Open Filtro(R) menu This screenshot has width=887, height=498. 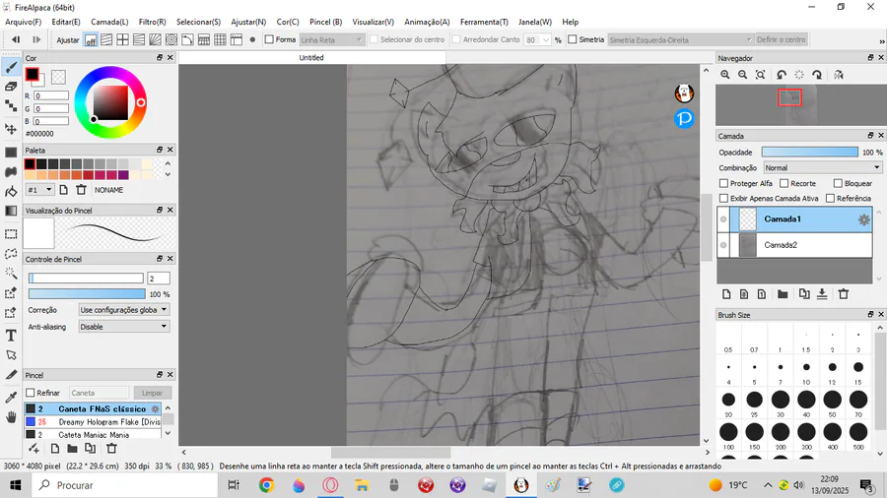[x=152, y=22]
